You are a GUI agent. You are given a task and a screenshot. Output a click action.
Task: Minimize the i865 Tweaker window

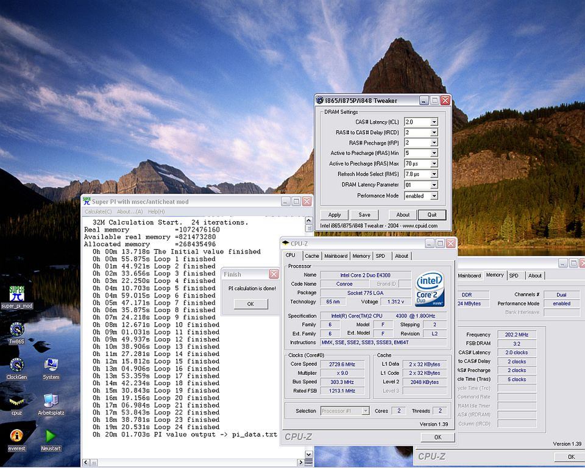click(424, 101)
